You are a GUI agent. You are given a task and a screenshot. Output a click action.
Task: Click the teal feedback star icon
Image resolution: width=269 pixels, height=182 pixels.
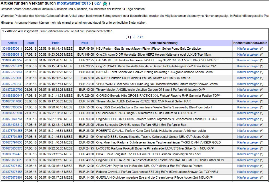tap(105, 3)
